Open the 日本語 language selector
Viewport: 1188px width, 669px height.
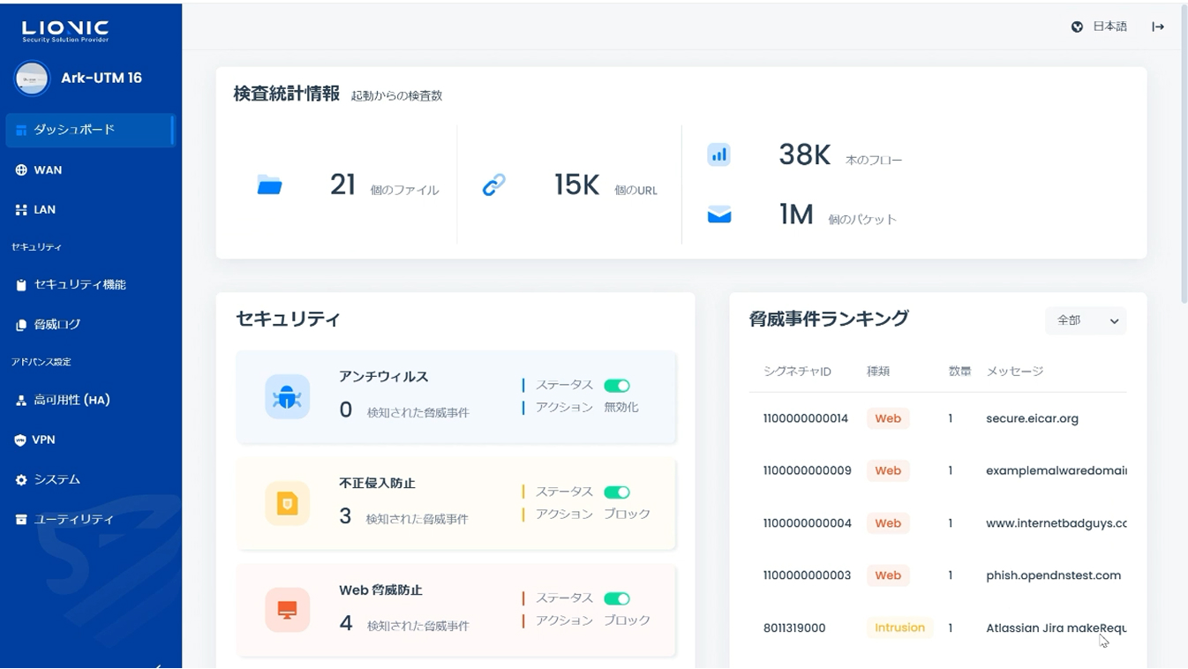[x=1100, y=26]
